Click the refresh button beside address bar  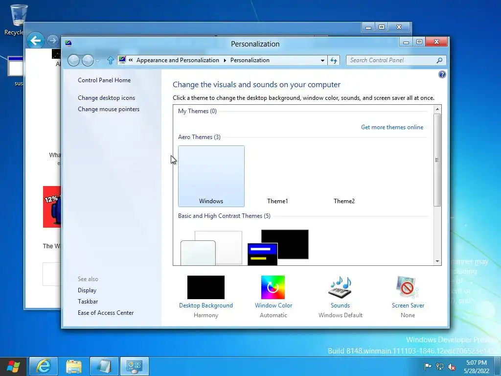point(334,60)
